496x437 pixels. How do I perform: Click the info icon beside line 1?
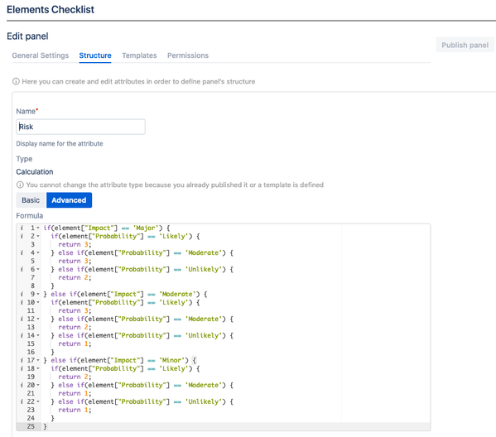(22, 228)
